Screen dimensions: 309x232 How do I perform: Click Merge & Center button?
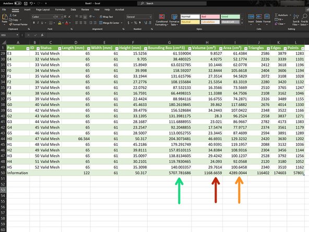[x=110, y=23]
